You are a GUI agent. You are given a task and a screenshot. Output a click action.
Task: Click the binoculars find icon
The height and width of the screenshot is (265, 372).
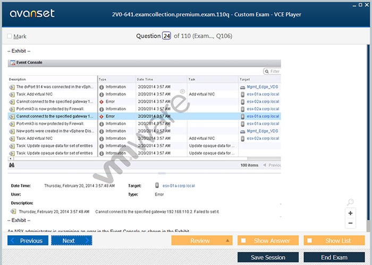click(x=12, y=165)
